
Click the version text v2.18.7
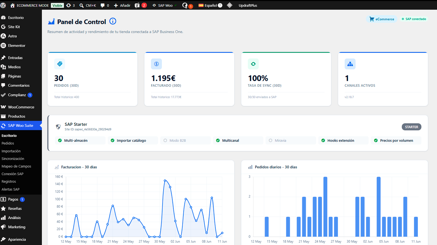pyautogui.click(x=350, y=97)
